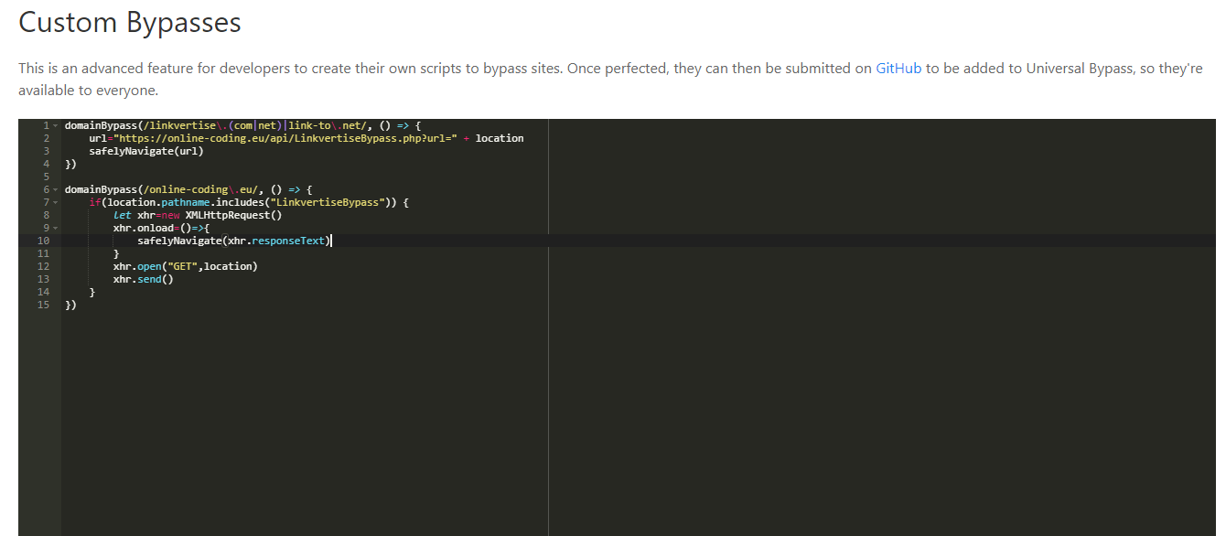Open the GitHub link in the description
Viewport: 1226px width, 536px height.
point(898,69)
